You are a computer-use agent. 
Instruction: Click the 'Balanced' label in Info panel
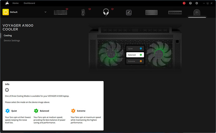(x=44, y=111)
